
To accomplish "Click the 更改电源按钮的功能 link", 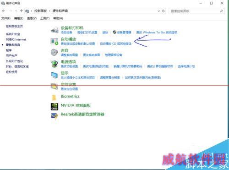I will [x=96, y=66].
